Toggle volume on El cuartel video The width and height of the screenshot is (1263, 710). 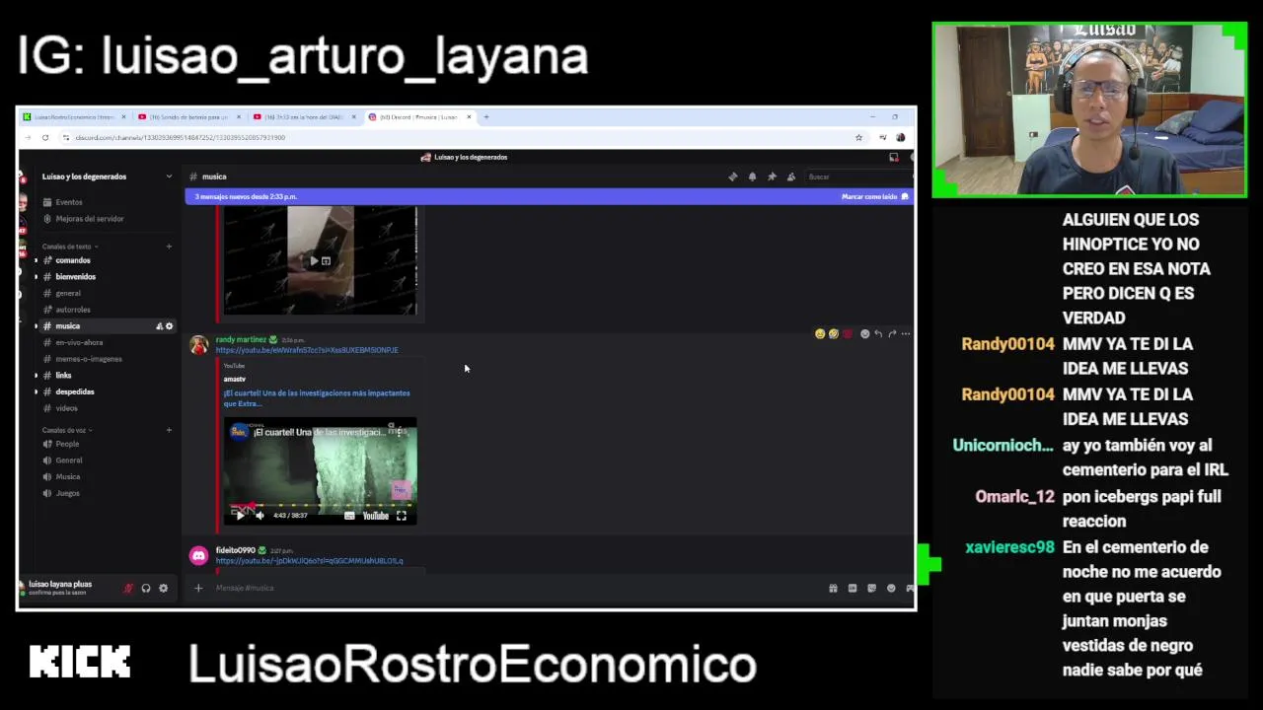point(260,515)
